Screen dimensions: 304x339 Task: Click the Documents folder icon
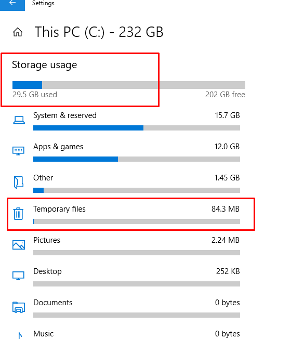(19, 307)
